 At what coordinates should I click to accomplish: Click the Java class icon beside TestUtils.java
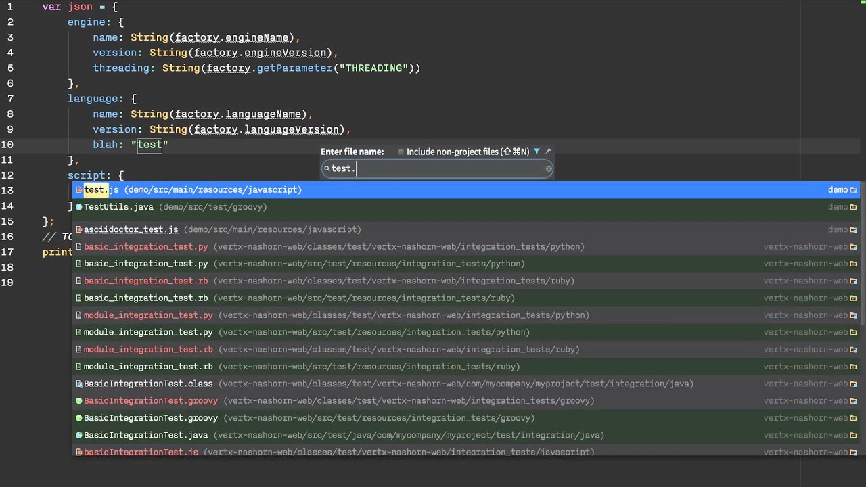pyautogui.click(x=78, y=207)
